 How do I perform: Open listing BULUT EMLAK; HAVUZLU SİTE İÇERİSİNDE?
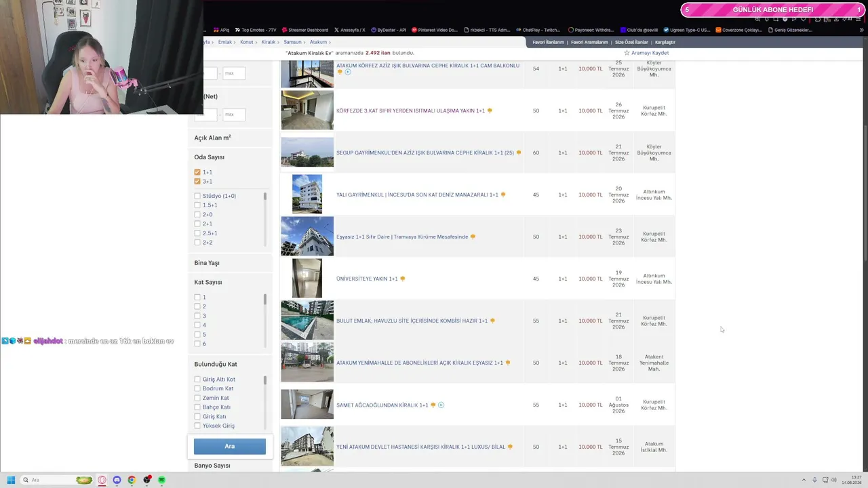point(412,321)
